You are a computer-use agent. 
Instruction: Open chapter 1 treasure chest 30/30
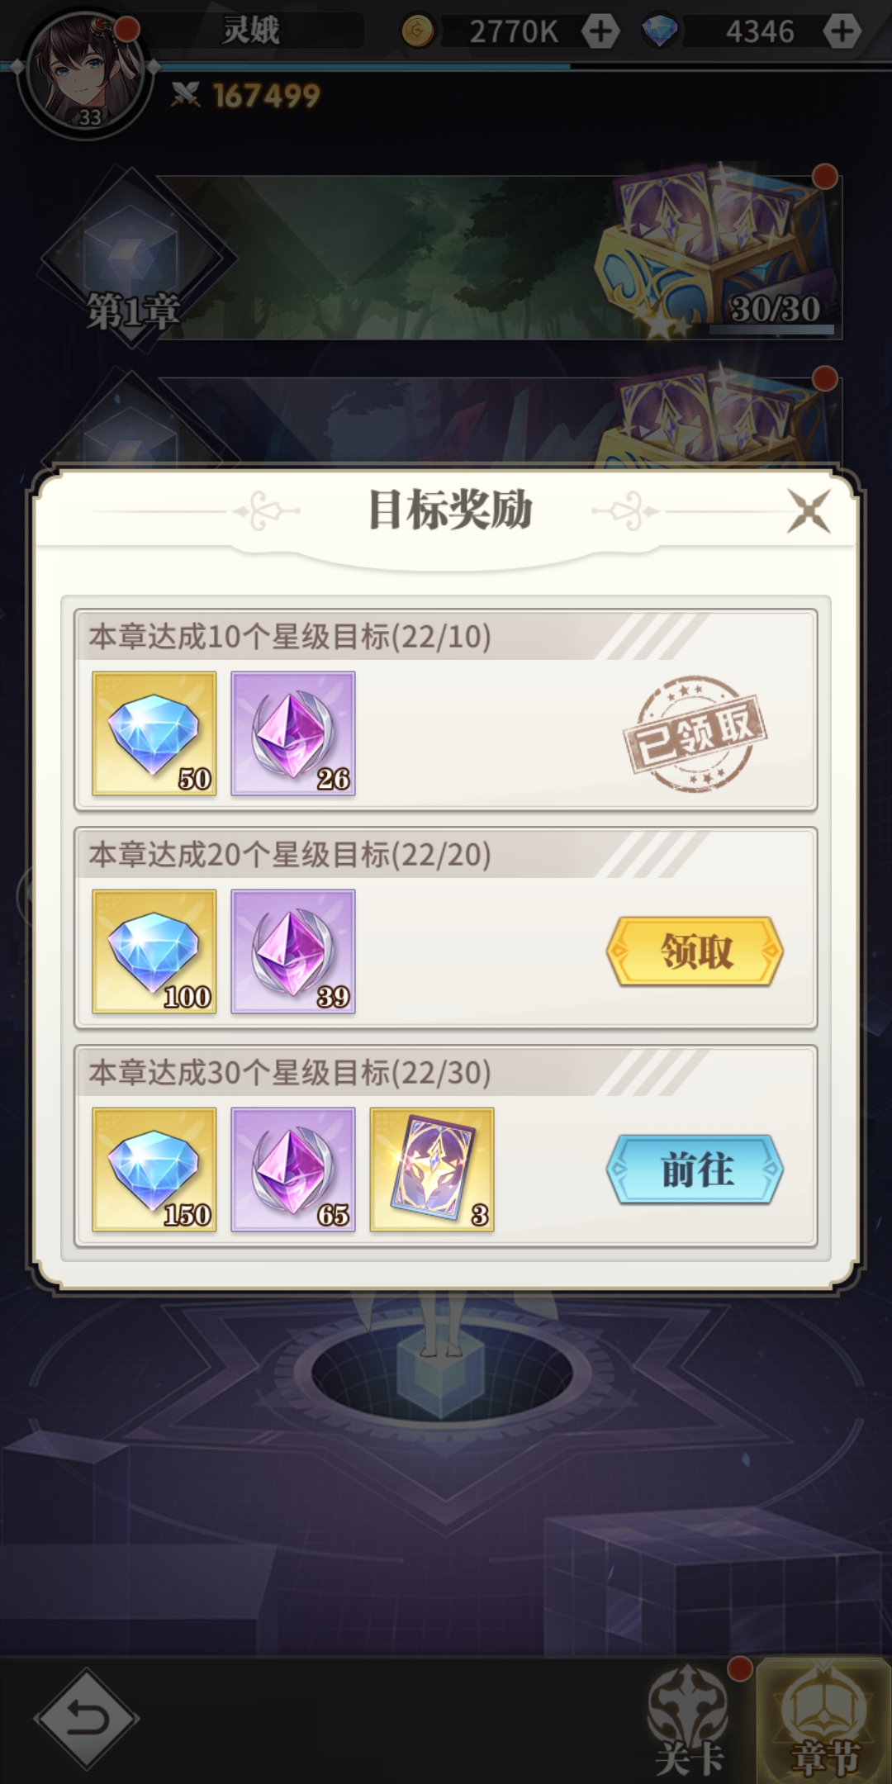pyautogui.click(x=719, y=252)
